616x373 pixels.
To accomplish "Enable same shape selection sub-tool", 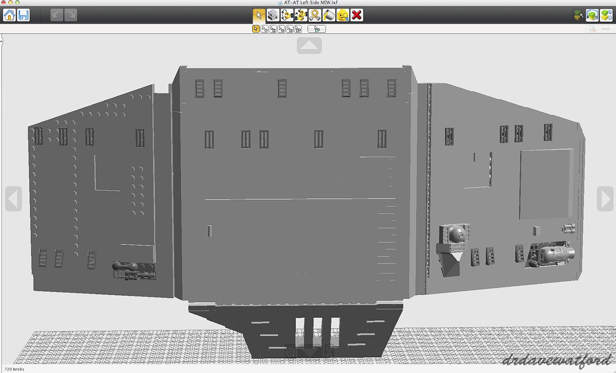I will coord(290,29).
